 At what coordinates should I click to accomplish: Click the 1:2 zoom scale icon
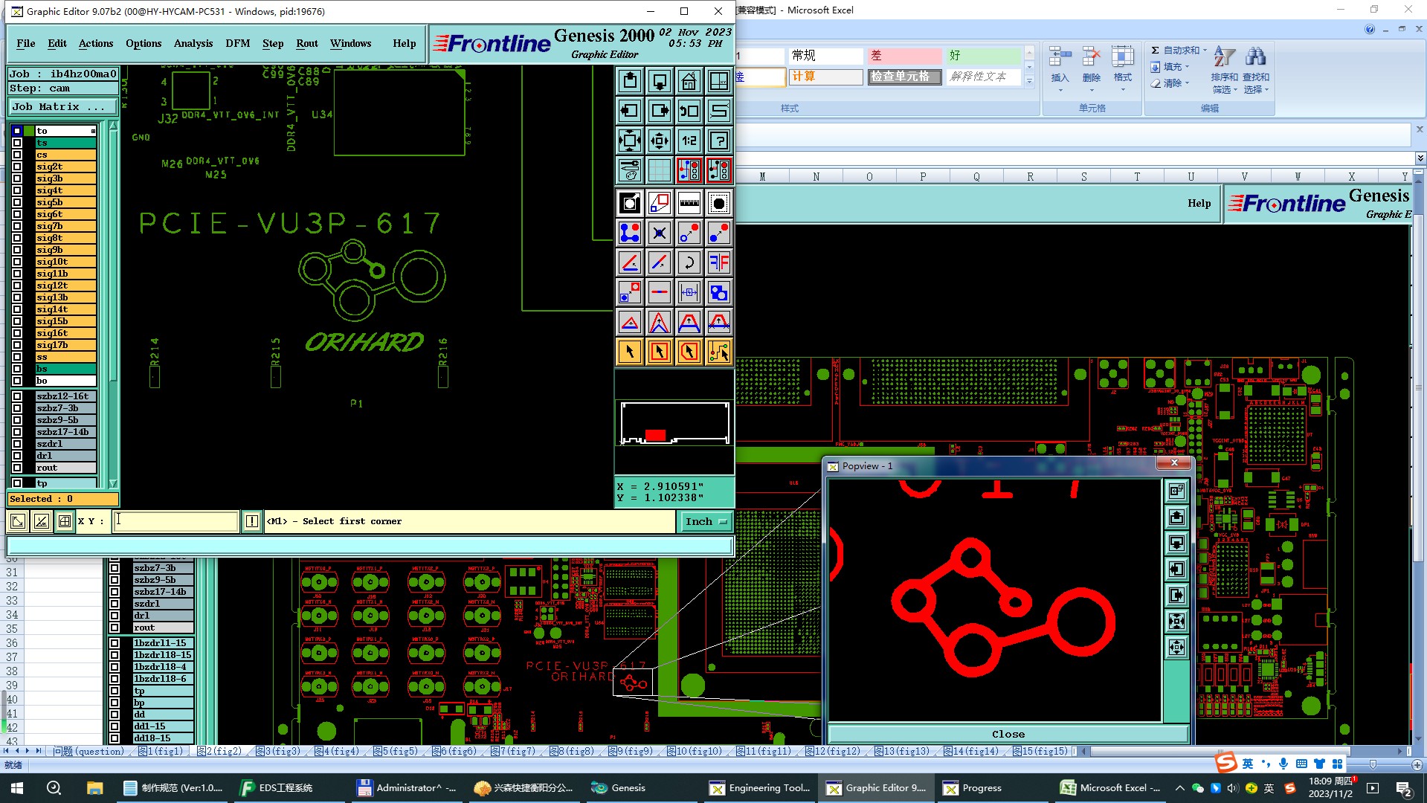pos(689,141)
